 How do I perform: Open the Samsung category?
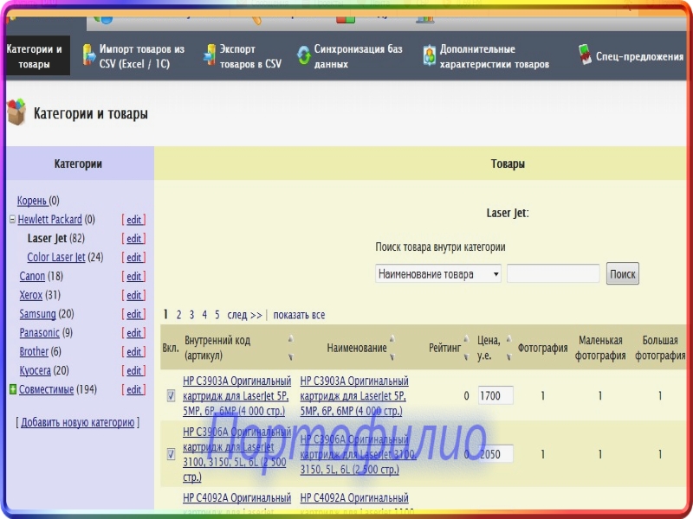click(x=37, y=314)
